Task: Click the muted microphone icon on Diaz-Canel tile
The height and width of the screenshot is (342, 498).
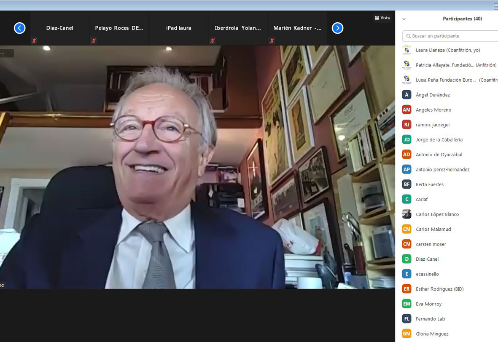Action: click(34, 41)
